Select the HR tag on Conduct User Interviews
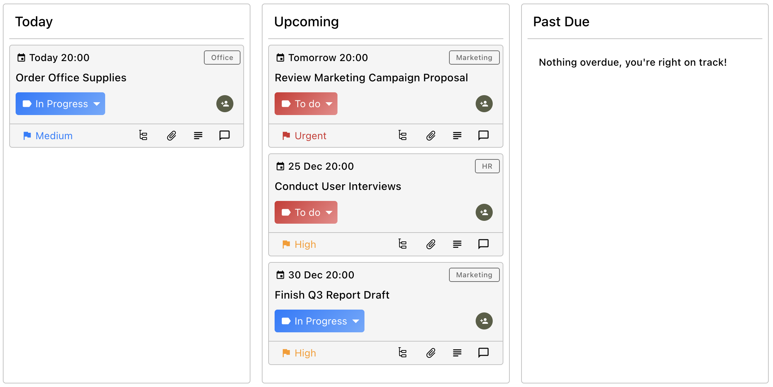Viewport: 773px width, 387px height. pos(487,166)
